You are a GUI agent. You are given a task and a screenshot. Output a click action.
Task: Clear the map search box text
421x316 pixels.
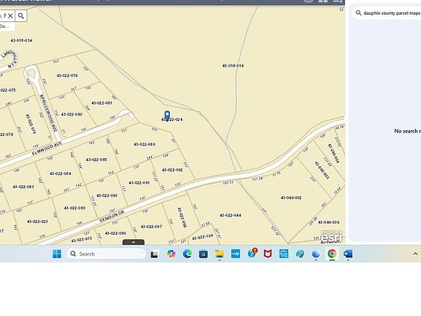(x=10, y=16)
